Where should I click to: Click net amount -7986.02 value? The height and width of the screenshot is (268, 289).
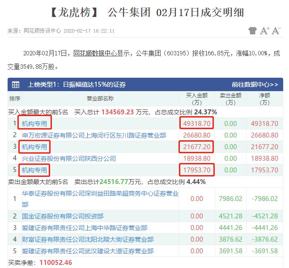265,199
